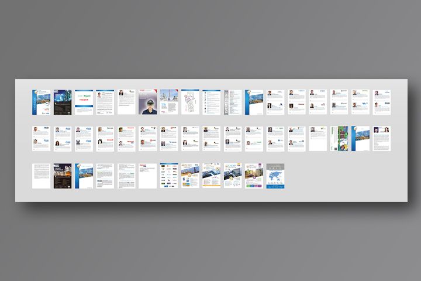Open the dark advert page with blue-lit plant
This screenshot has width=421, height=281.
63,102
